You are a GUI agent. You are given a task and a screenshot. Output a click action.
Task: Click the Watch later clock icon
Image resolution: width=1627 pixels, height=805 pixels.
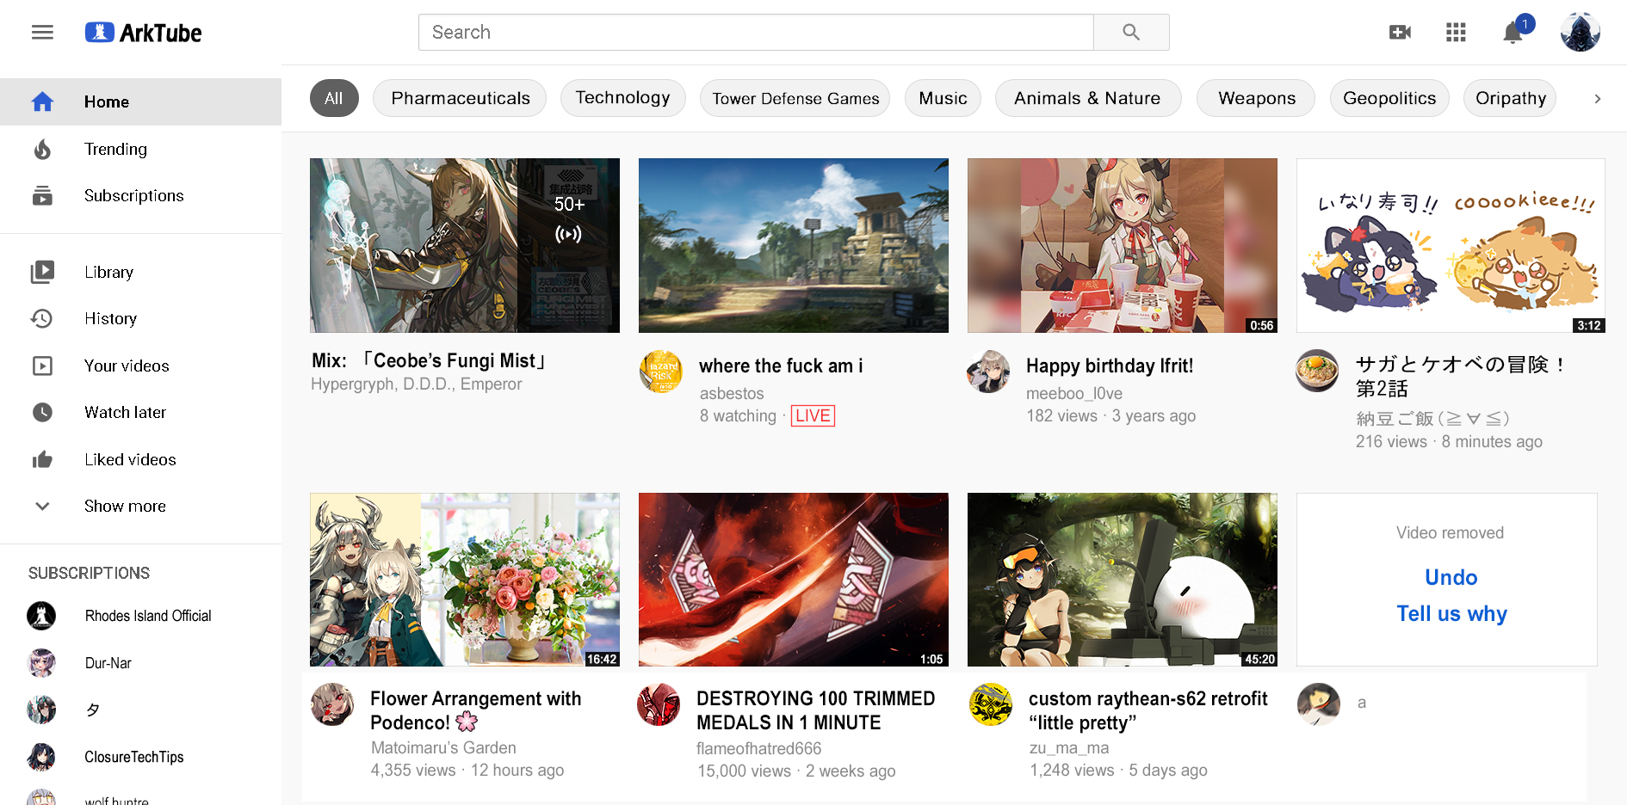42,413
